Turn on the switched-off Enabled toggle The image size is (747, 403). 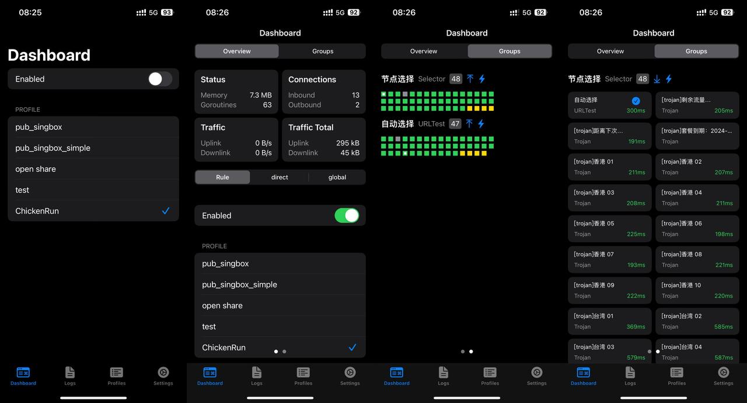click(x=160, y=79)
